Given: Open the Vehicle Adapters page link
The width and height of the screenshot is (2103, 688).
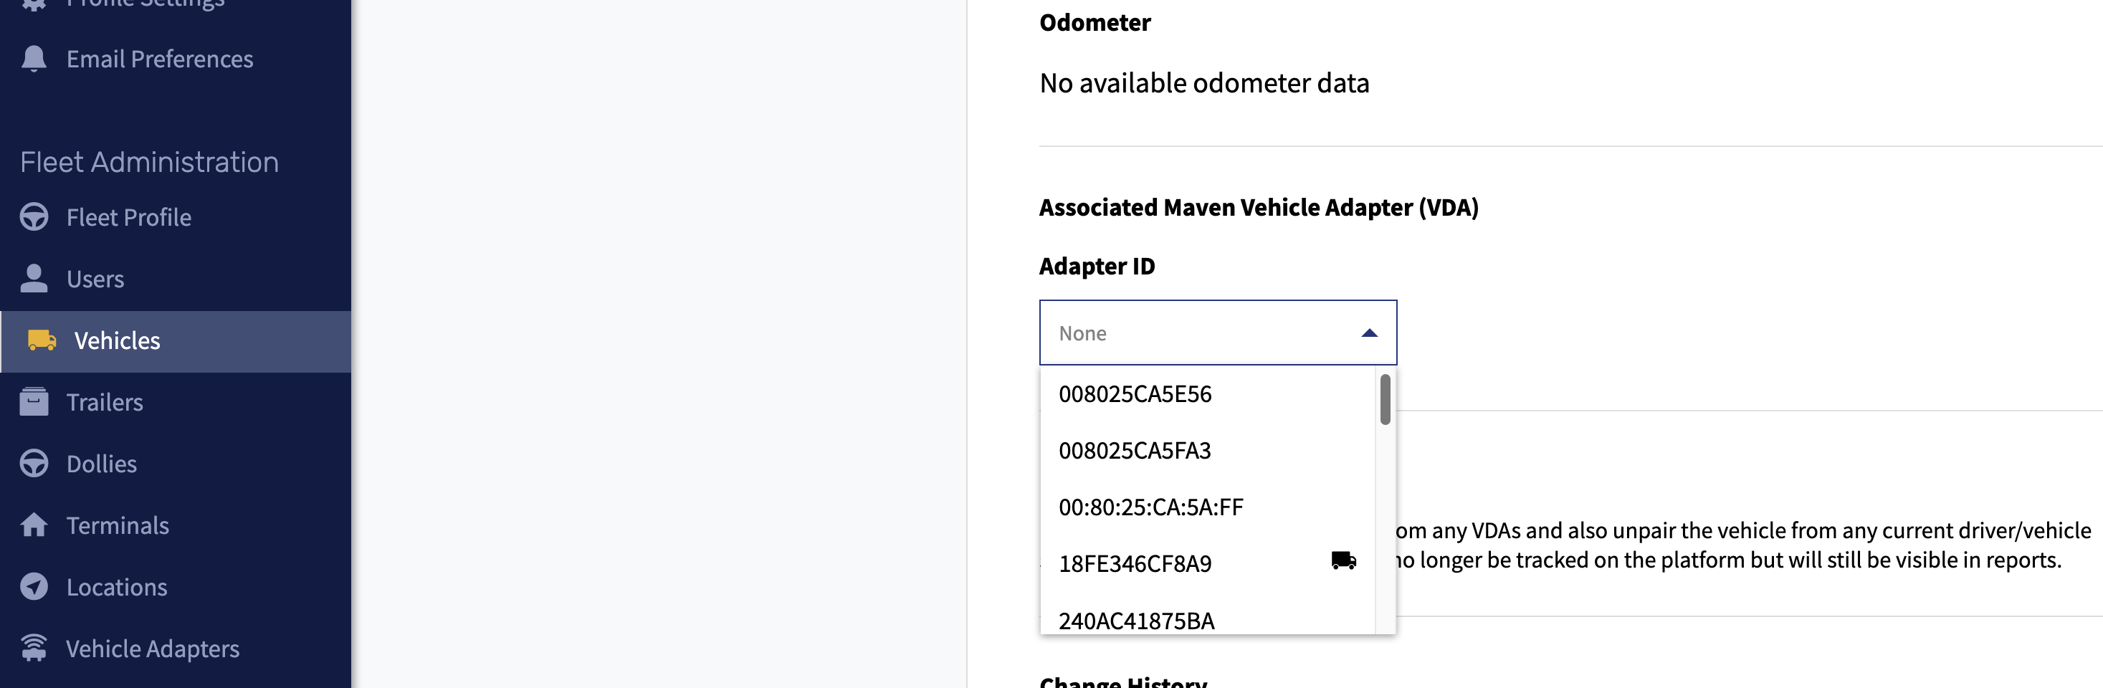Looking at the screenshot, I should point(153,648).
